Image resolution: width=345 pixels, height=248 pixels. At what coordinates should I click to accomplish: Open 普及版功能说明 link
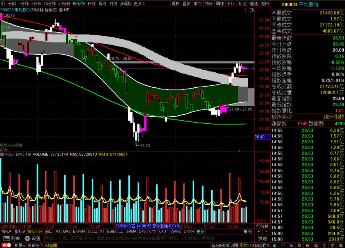click(x=225, y=245)
